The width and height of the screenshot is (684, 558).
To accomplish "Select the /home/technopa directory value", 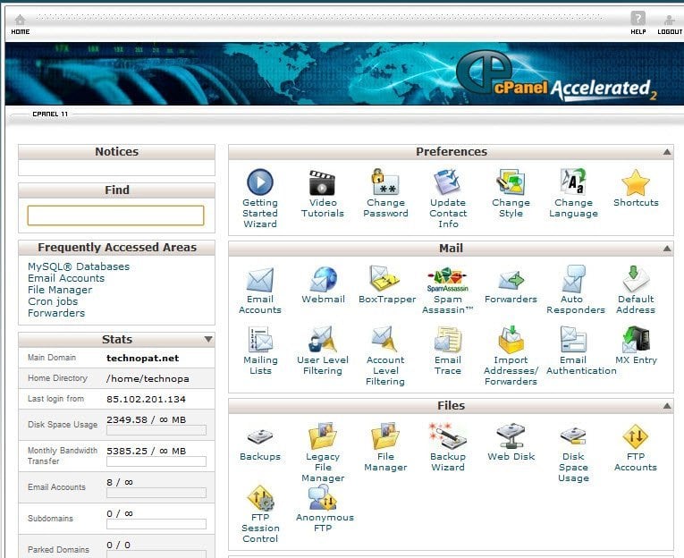I will click(148, 378).
